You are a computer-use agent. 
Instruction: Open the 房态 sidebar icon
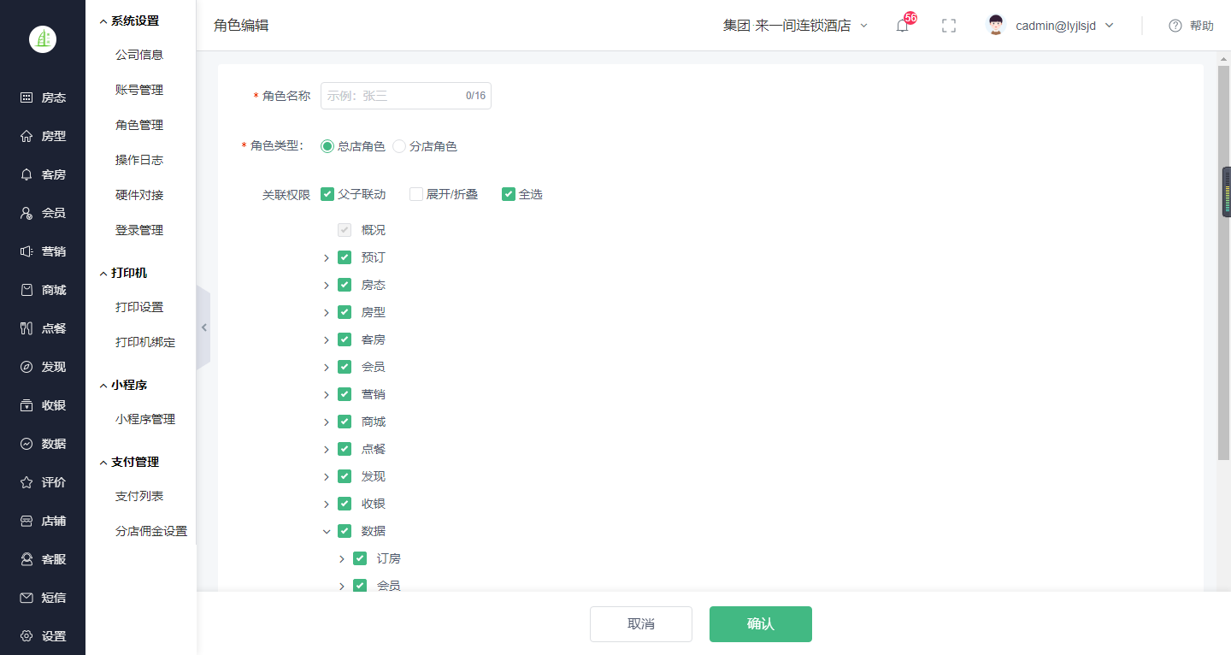tap(27, 97)
